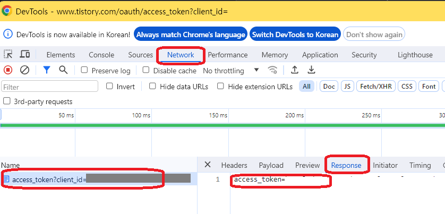Image resolution: width=445 pixels, height=214 pixels.
Task: Click Always match Chrome's language button
Action: [191, 35]
